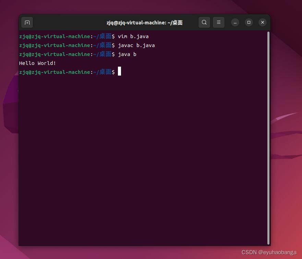Click the 'java b' command text
Viewport: 302px width, 259px height.
point(127,54)
